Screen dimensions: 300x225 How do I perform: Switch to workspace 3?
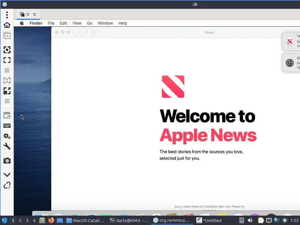pyautogui.click(x=27, y=221)
